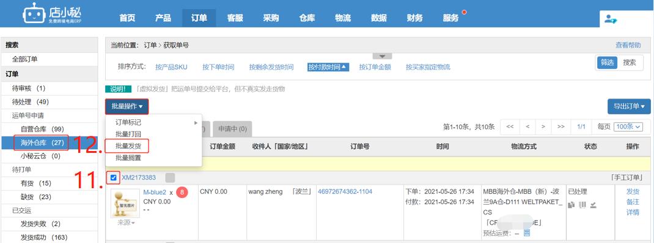Switch to 搜索 search mode
Screen dimensions: 654x243
(630, 63)
